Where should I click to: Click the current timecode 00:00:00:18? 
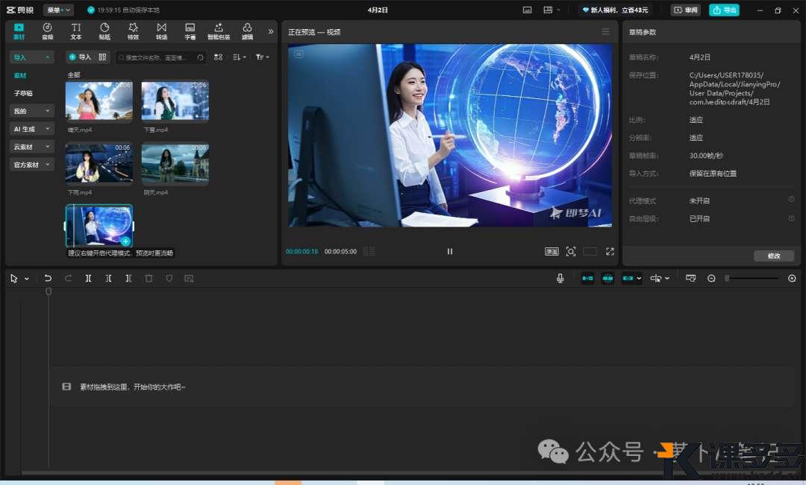pos(302,252)
